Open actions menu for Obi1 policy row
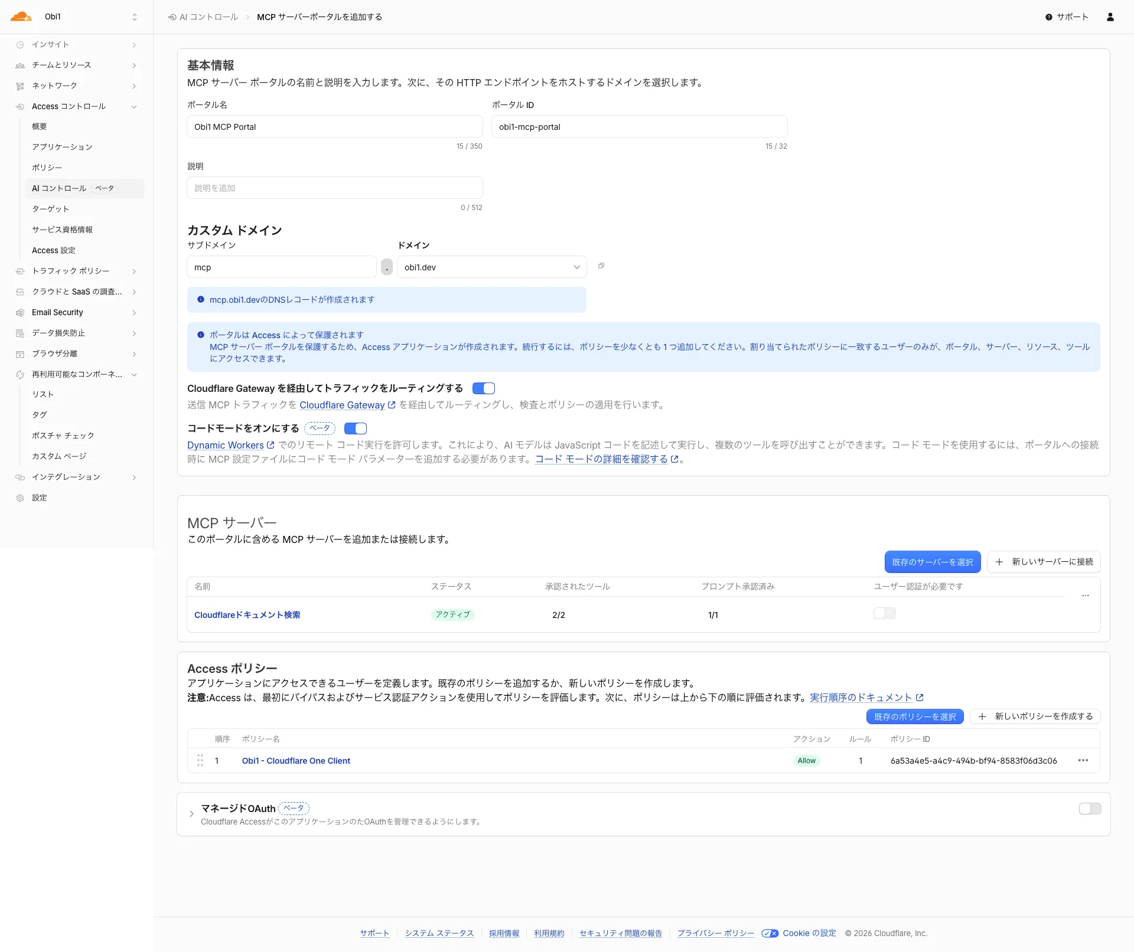This screenshot has height=952, width=1134. tap(1083, 761)
